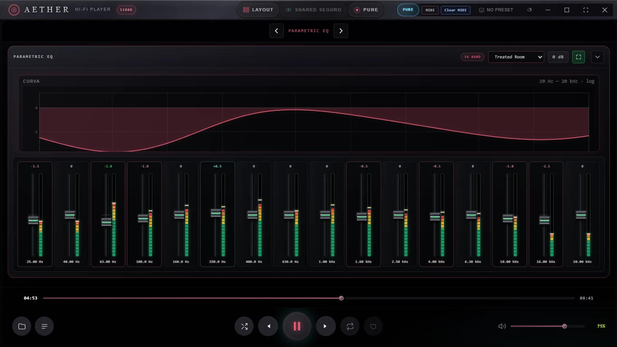The height and width of the screenshot is (347, 617).
Task: Click the settings icon in title bar
Action: (x=530, y=10)
